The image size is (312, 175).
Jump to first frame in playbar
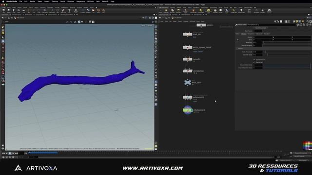click(x=3, y=153)
